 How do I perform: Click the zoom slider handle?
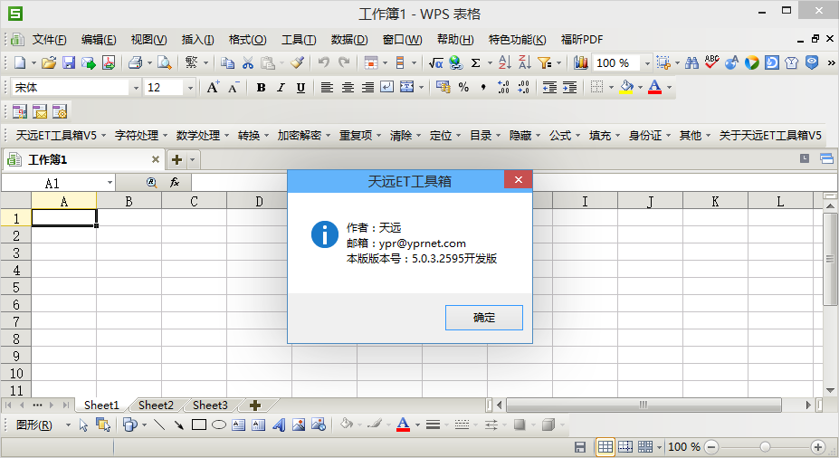coord(765,447)
